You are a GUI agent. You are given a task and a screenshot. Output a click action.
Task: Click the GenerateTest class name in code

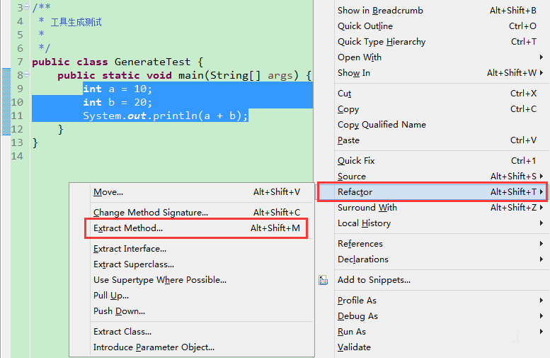coord(153,62)
